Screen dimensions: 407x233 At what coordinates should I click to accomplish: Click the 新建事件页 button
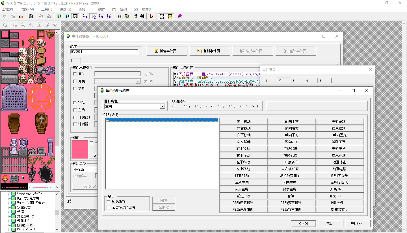click(x=167, y=51)
